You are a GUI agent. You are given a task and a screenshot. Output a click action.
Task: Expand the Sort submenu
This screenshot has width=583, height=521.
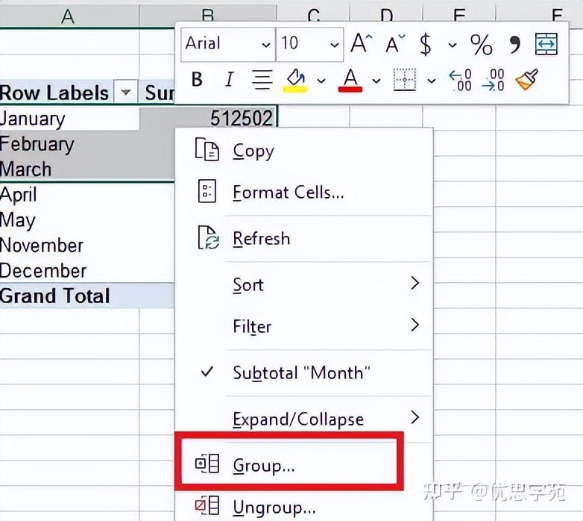pos(303,284)
